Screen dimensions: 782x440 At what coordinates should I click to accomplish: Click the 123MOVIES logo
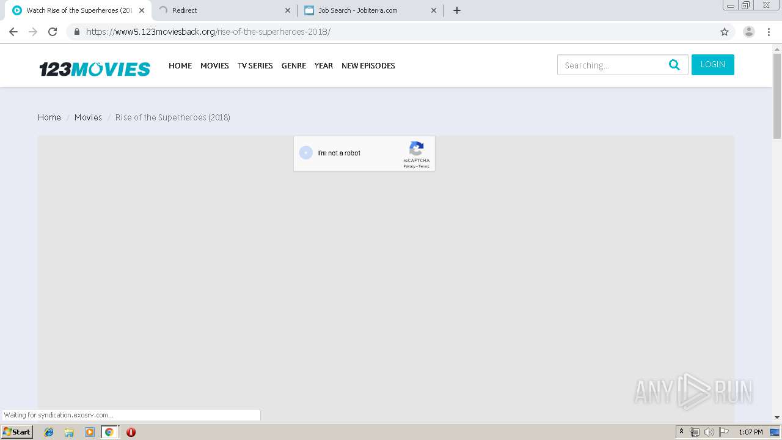(x=95, y=68)
